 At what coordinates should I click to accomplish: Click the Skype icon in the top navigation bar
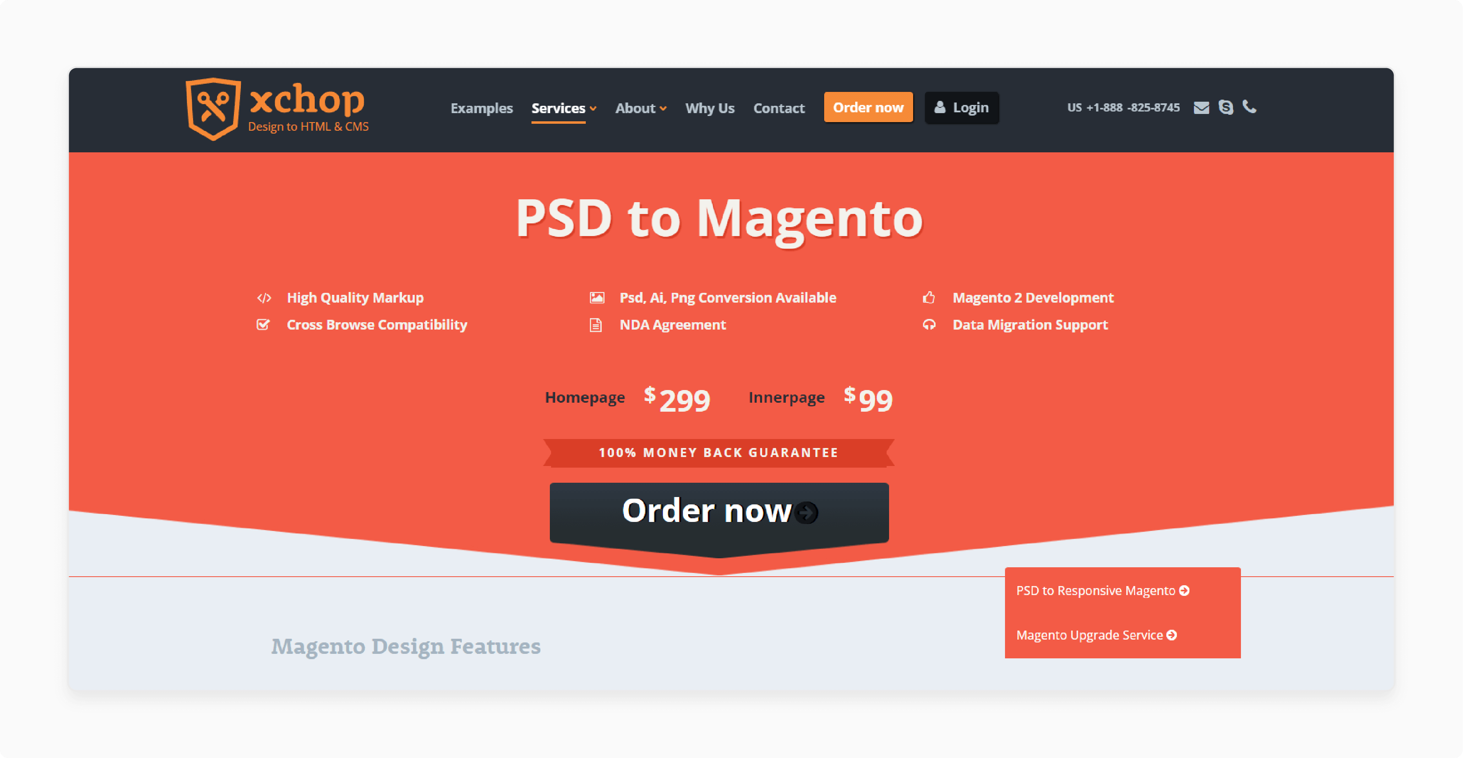pos(1226,107)
